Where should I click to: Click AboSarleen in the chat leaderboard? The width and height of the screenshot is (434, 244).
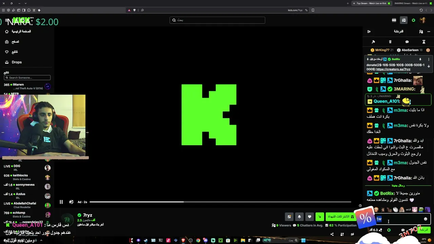(x=410, y=50)
